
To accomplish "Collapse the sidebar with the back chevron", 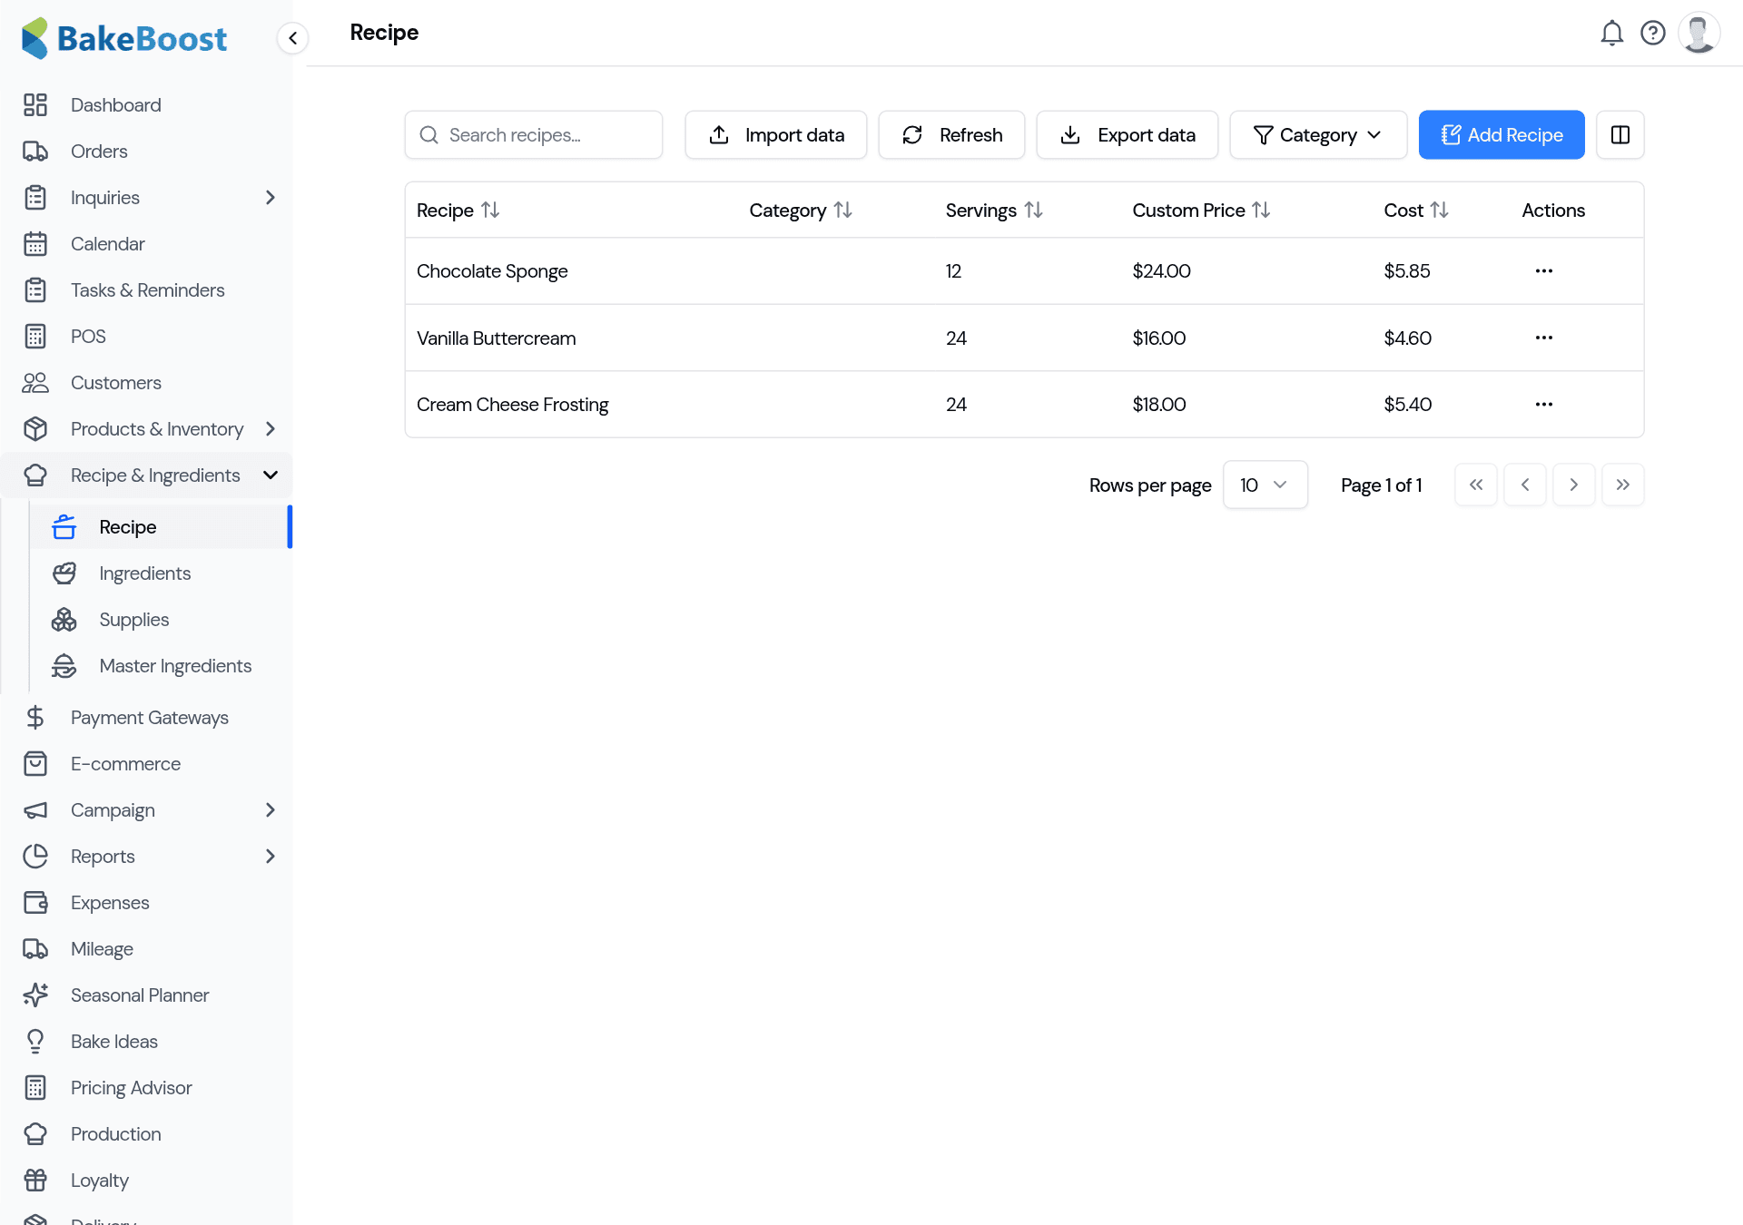I will [292, 38].
